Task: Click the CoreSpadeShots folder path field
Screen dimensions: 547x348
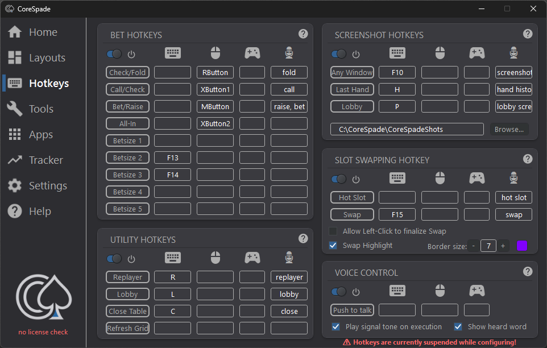Action: coord(407,130)
